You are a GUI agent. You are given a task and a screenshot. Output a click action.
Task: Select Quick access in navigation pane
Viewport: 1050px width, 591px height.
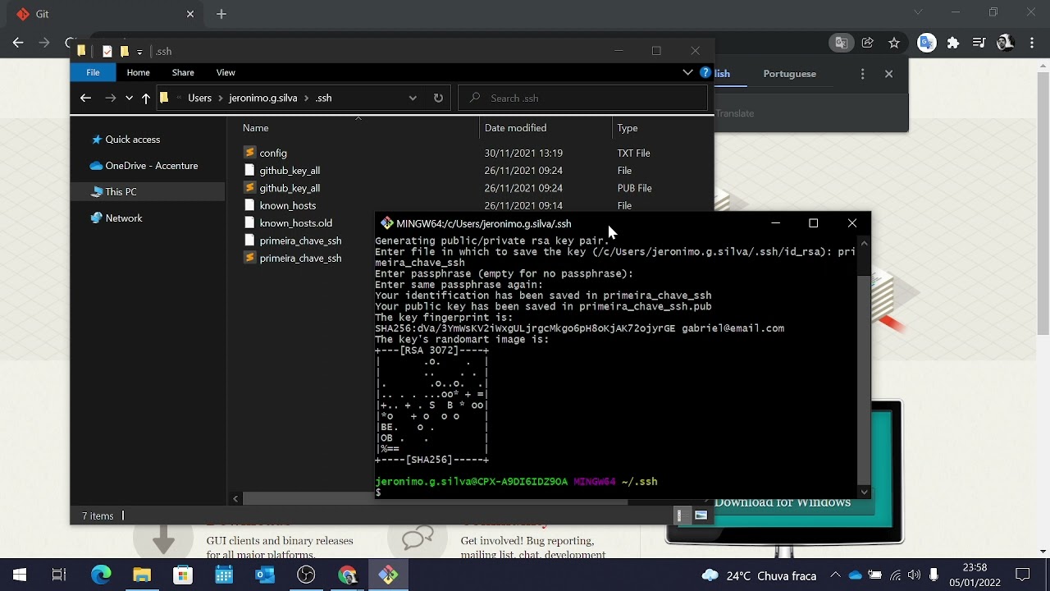pyautogui.click(x=133, y=140)
